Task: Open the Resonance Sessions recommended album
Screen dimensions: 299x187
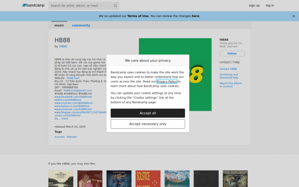Action: click(x=61, y=179)
